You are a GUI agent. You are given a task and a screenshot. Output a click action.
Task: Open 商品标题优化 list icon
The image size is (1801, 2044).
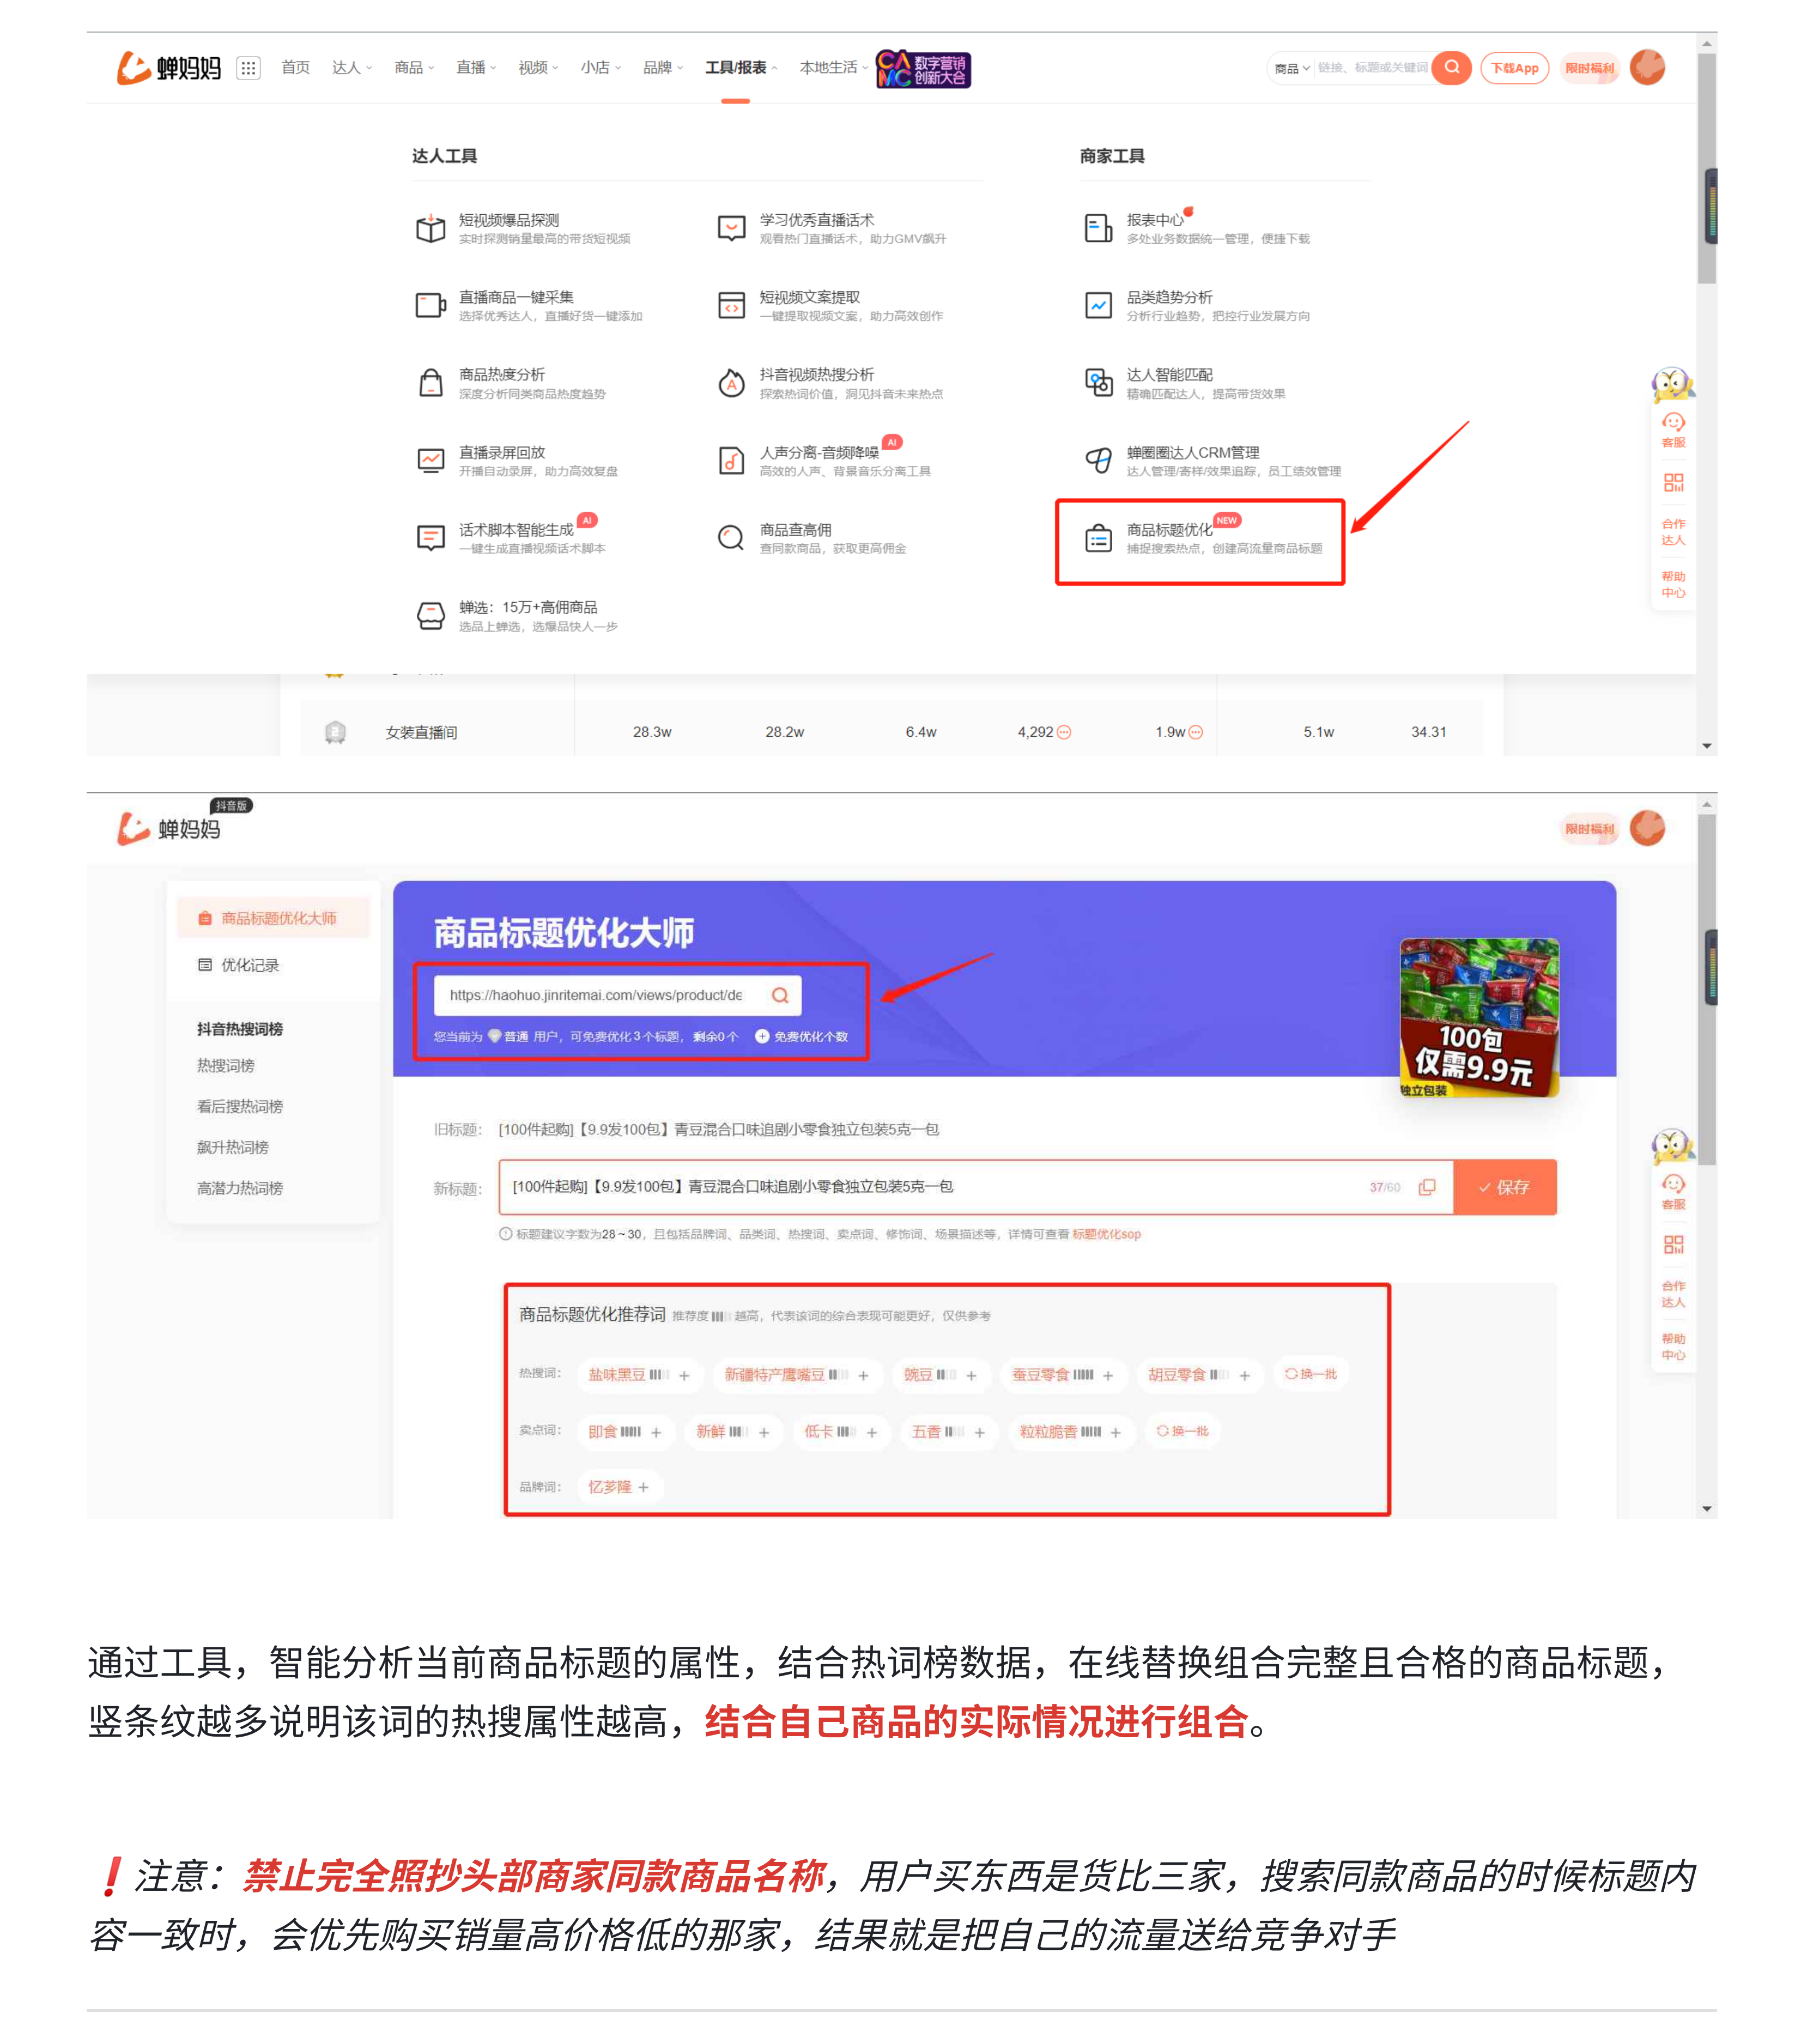1098,539
